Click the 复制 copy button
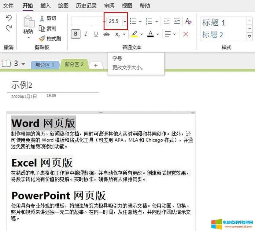The width and height of the screenshot is (255, 231). pos(48,28)
